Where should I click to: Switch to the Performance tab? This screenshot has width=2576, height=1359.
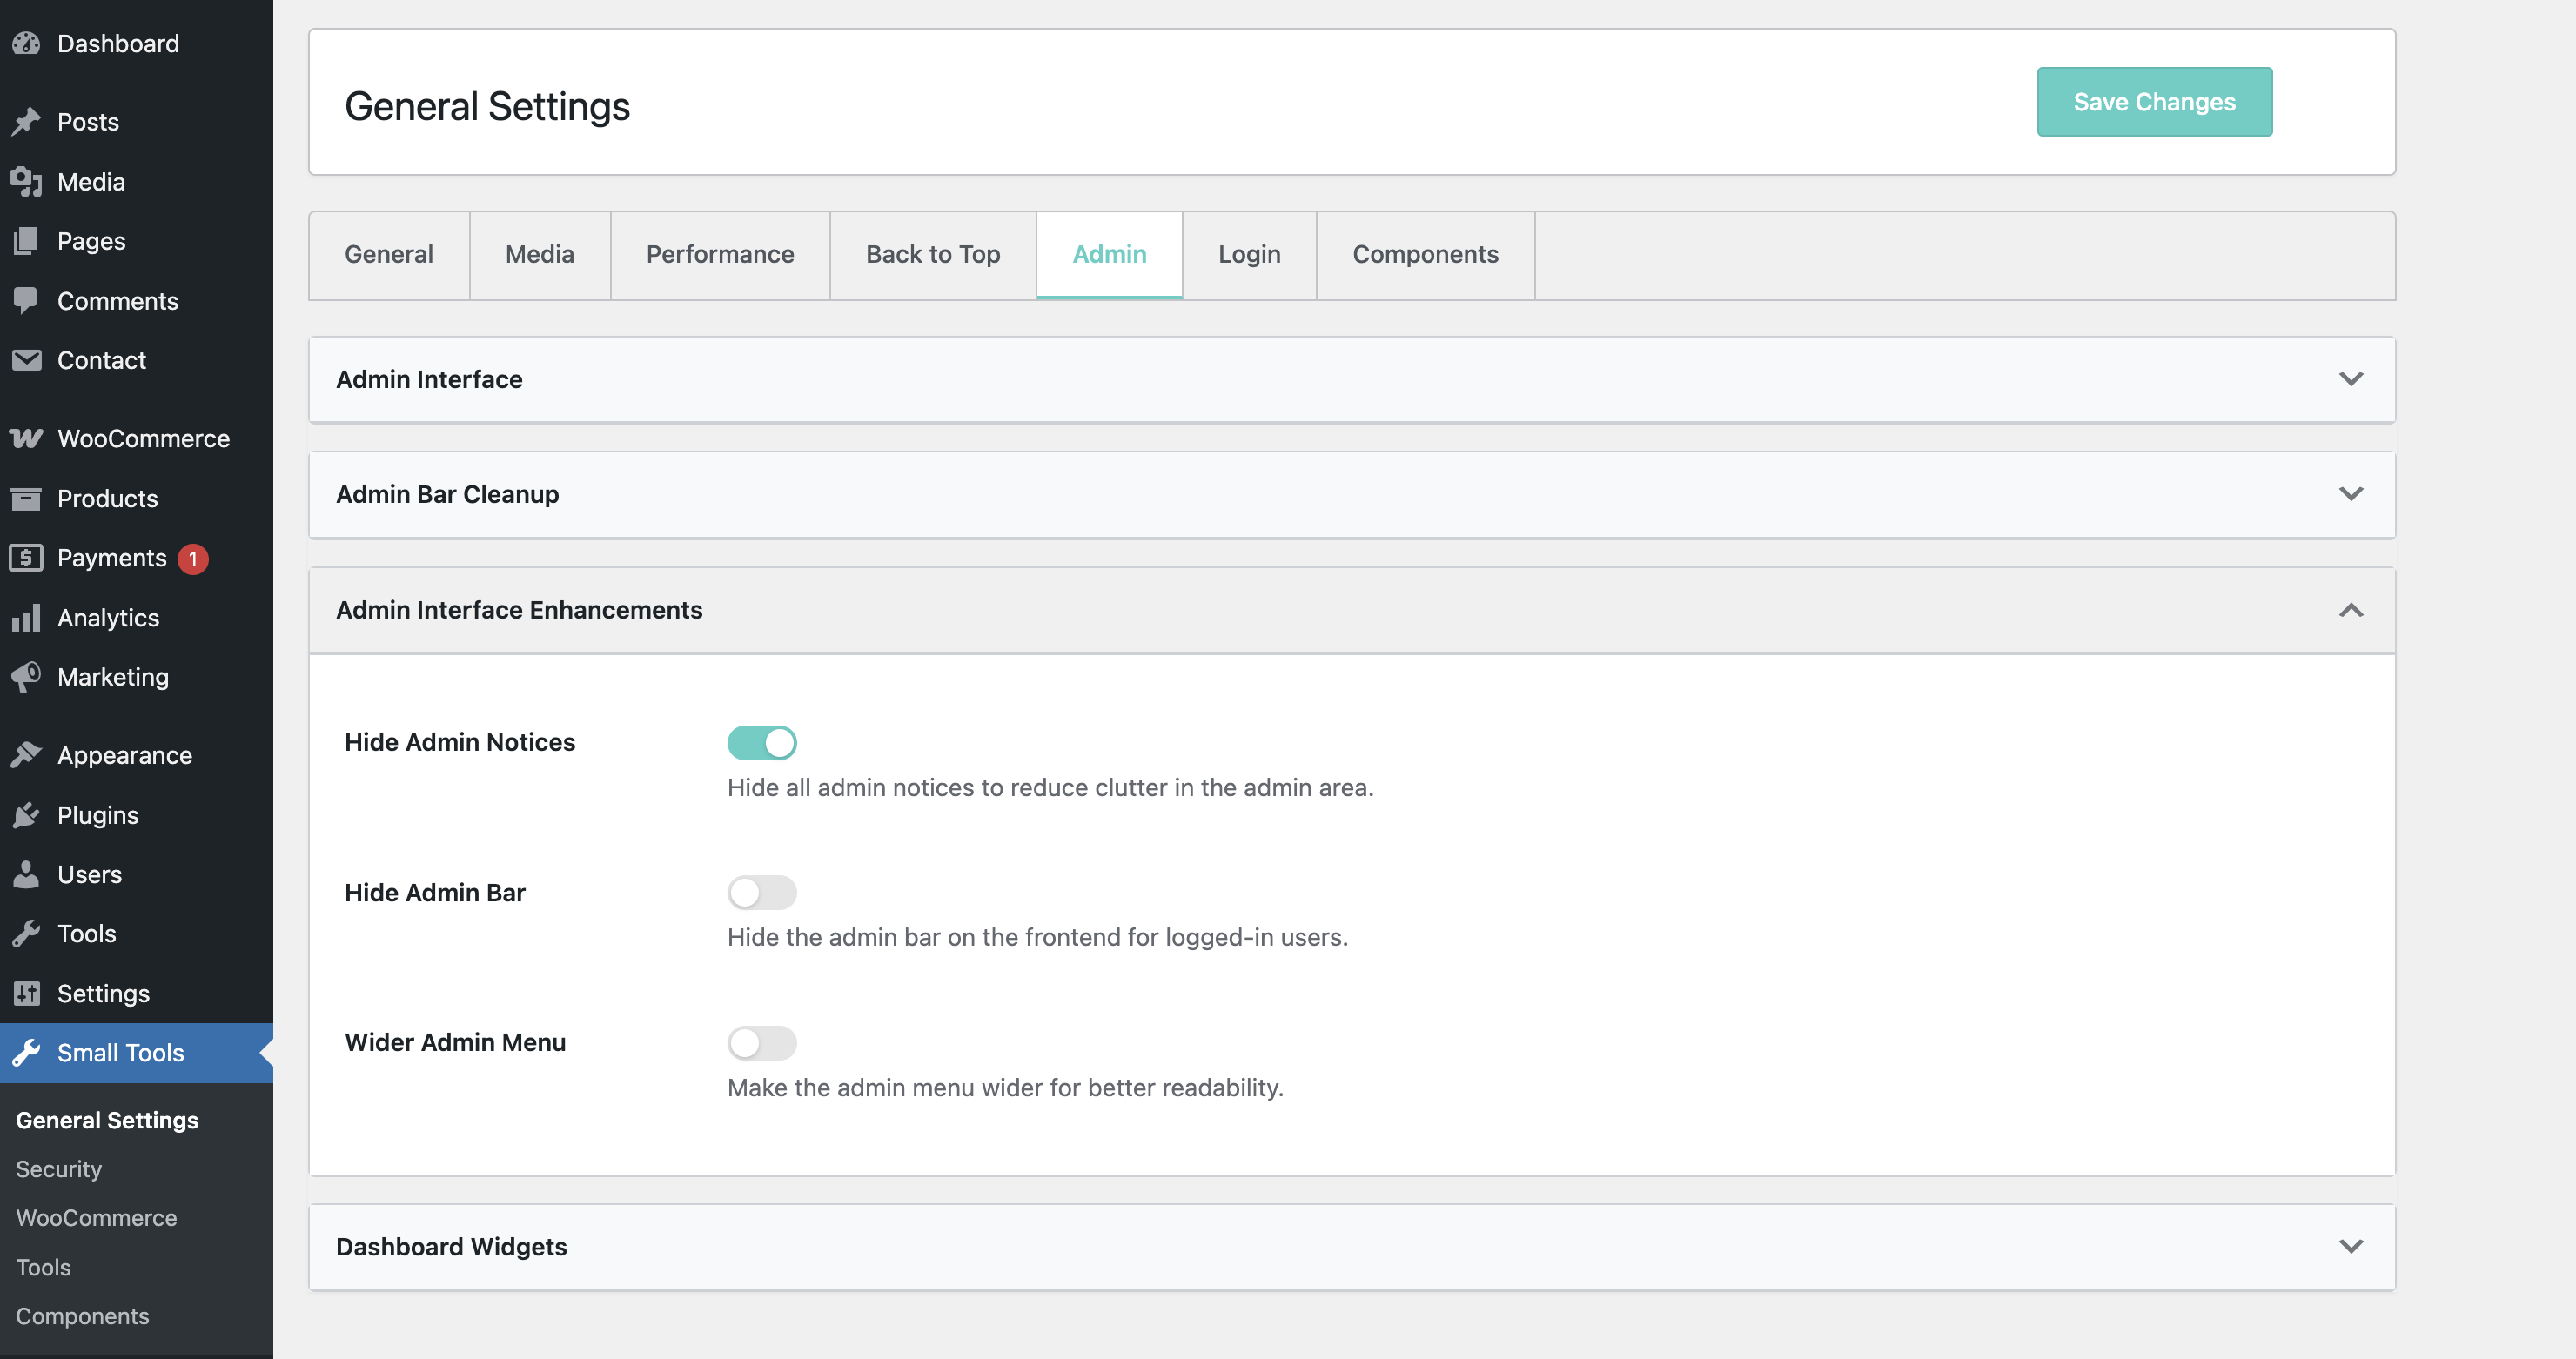[x=719, y=254]
